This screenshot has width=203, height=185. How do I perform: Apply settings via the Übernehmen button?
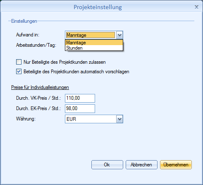click(x=176, y=165)
